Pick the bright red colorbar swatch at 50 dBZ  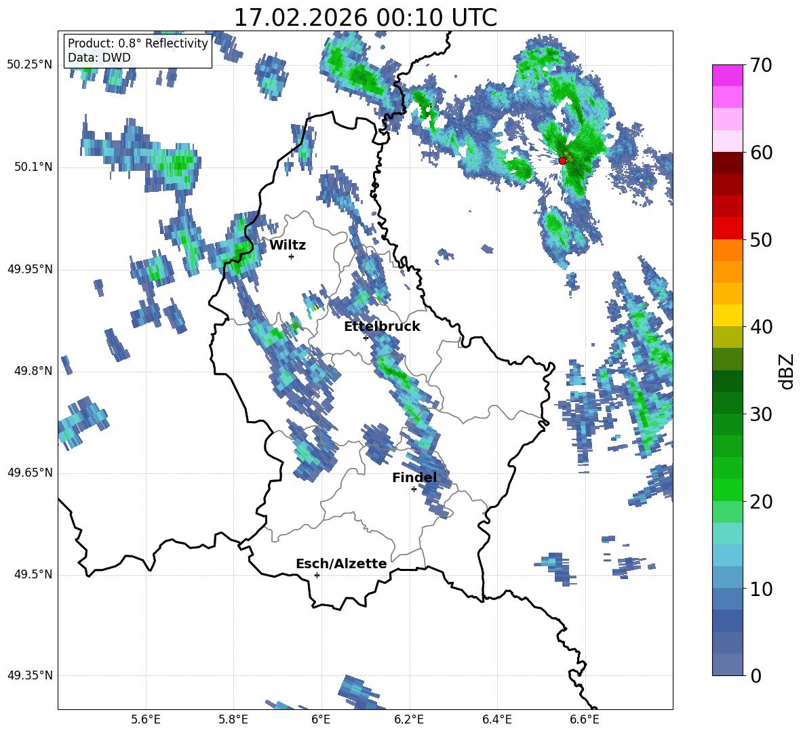727,229
